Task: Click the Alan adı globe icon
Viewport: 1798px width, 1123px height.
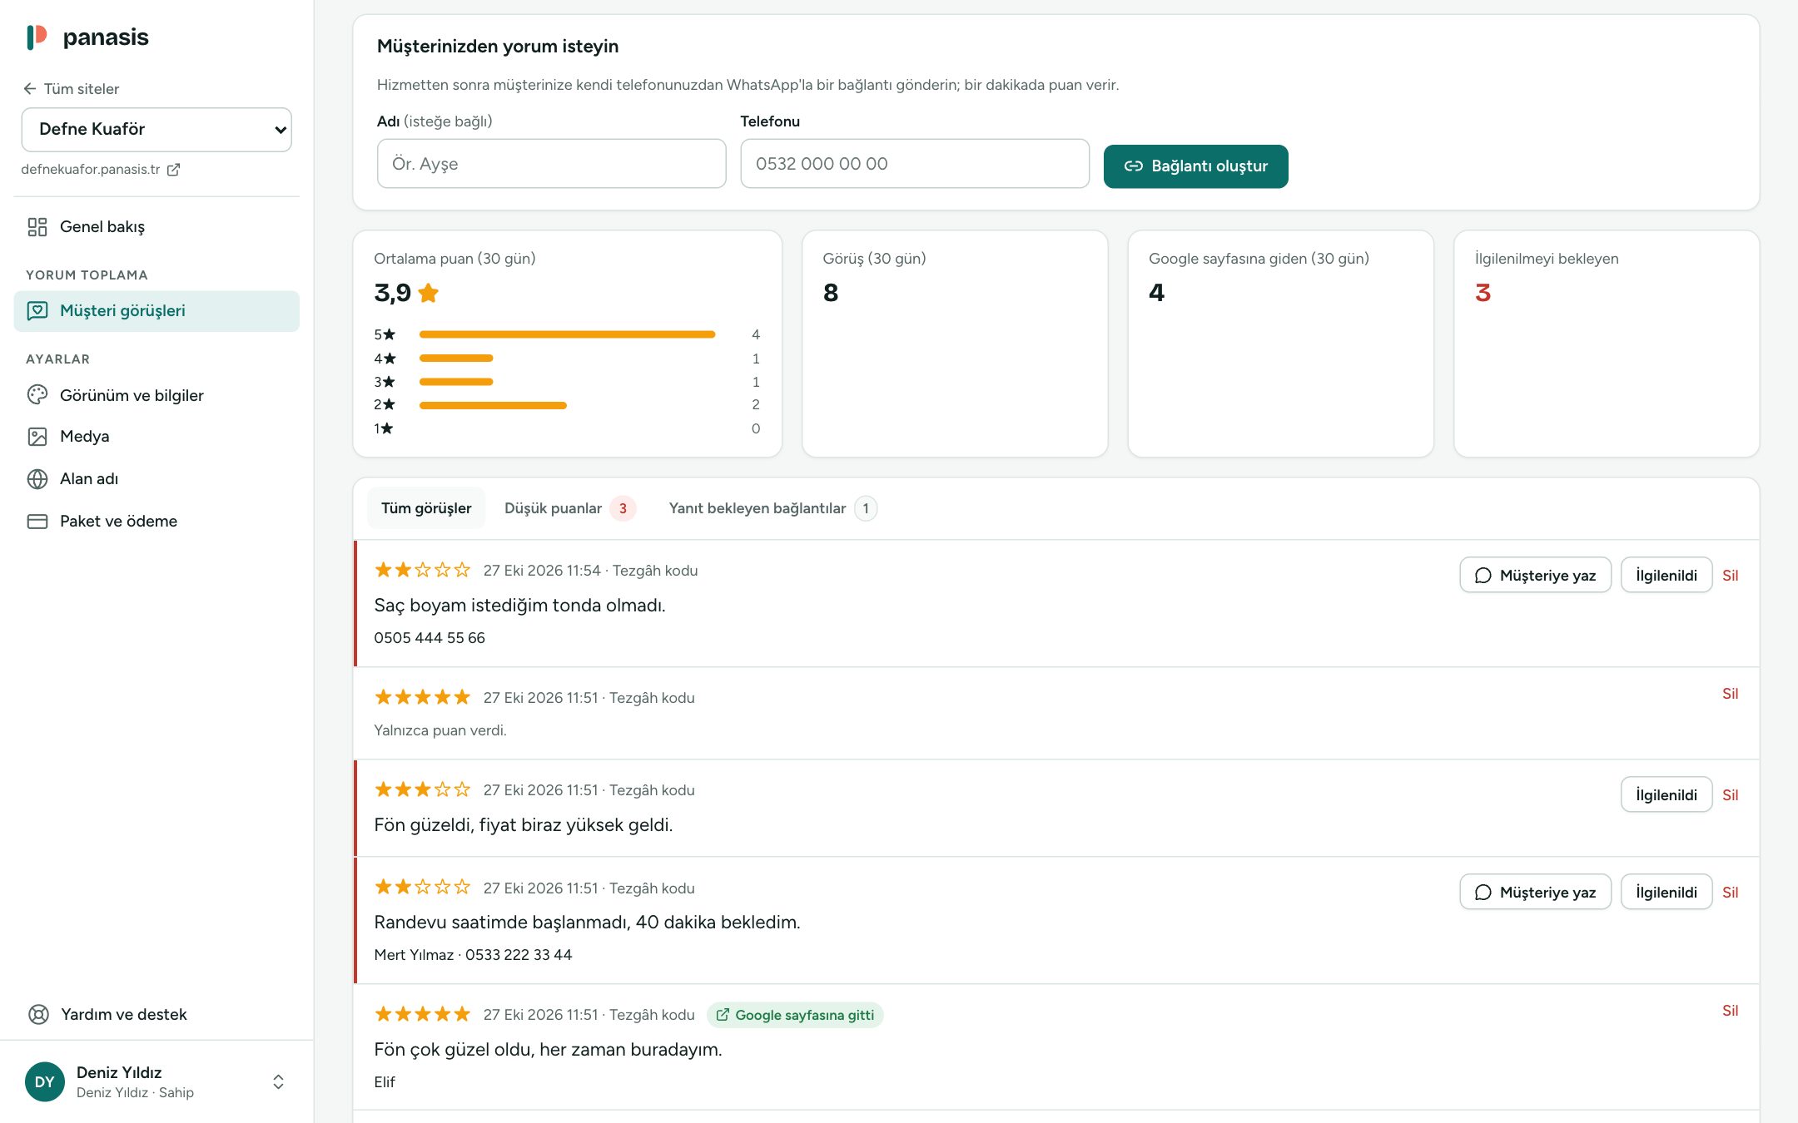Action: point(37,479)
